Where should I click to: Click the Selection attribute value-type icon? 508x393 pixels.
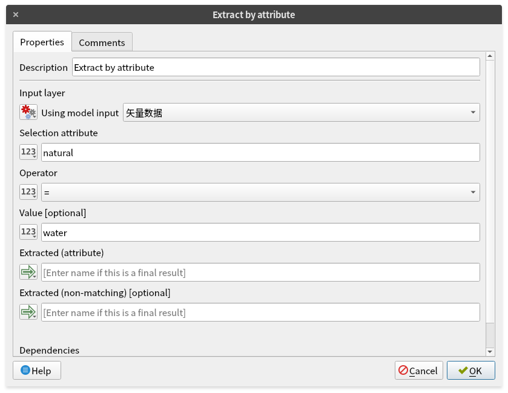(x=28, y=153)
